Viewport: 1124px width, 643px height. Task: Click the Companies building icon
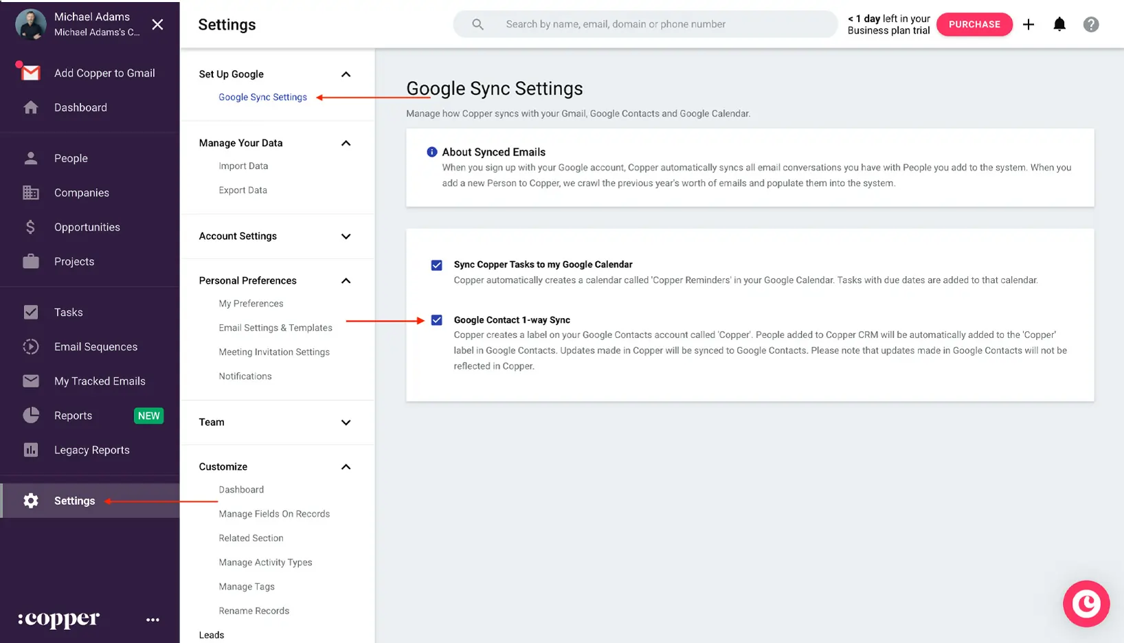point(30,192)
